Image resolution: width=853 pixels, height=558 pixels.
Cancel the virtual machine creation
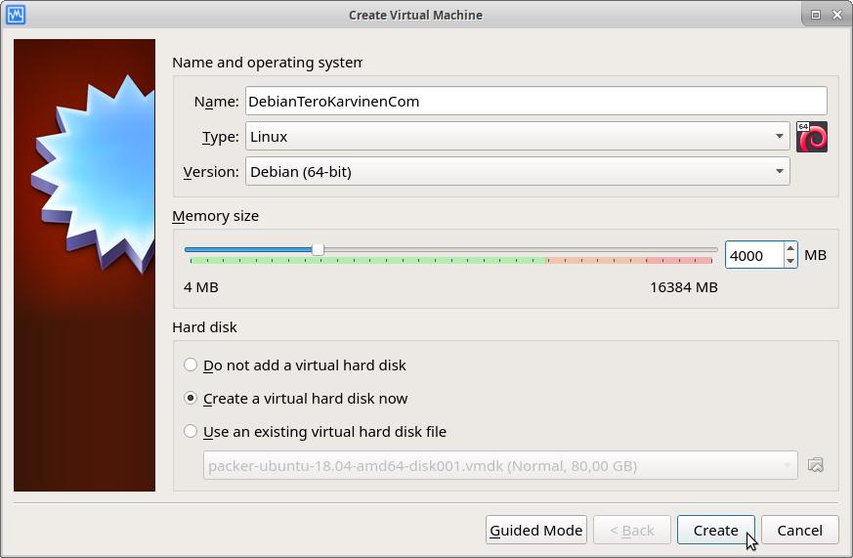pos(799,530)
